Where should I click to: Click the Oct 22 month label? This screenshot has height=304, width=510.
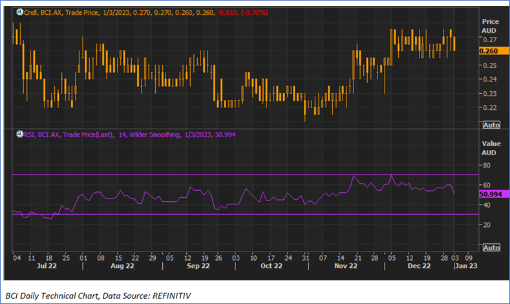point(271,266)
